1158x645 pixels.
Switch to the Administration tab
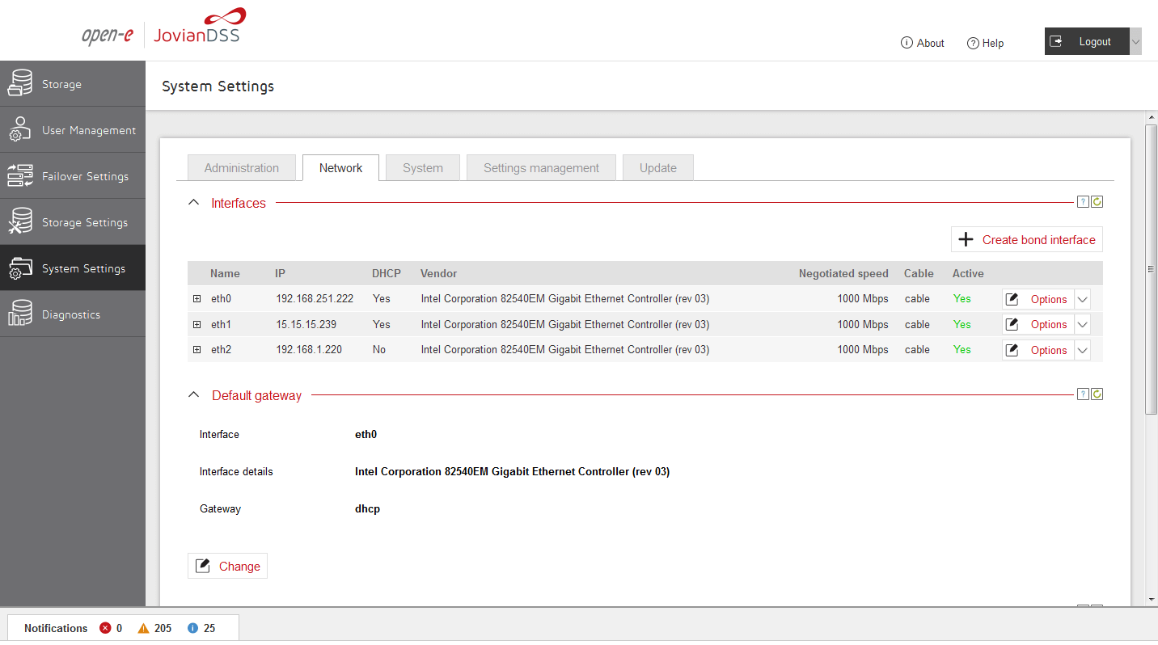(x=241, y=168)
